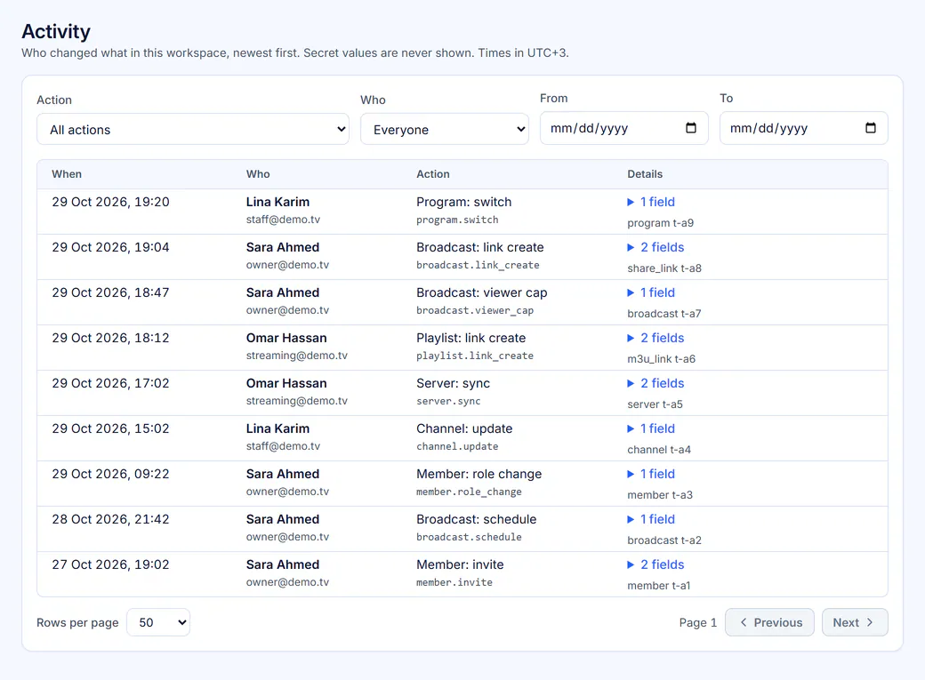925x680 pixels.
Task: Open the calendar picker in the To field
Action: (x=870, y=128)
